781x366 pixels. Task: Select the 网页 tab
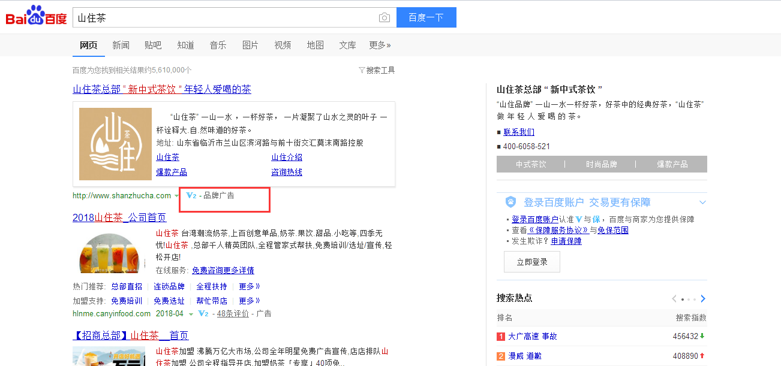pyautogui.click(x=89, y=45)
